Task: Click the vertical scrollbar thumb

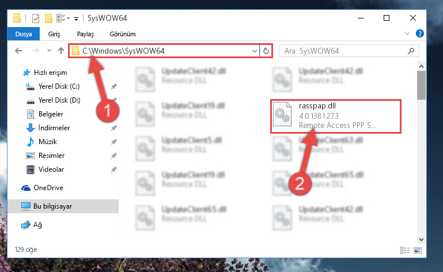Action: pyautogui.click(x=421, y=85)
